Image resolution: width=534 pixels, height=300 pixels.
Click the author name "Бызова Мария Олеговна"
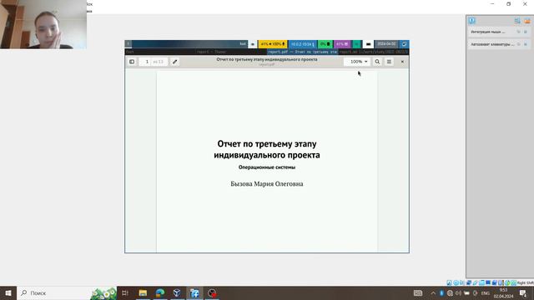[267, 183]
